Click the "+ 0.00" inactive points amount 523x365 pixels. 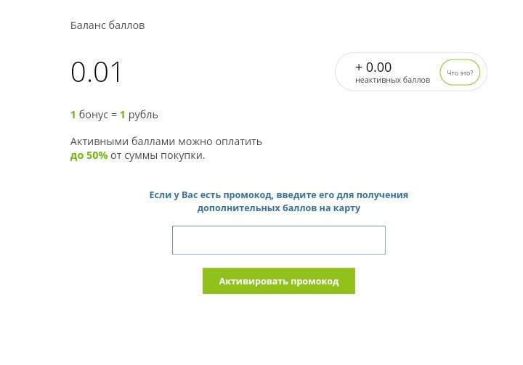coord(373,67)
